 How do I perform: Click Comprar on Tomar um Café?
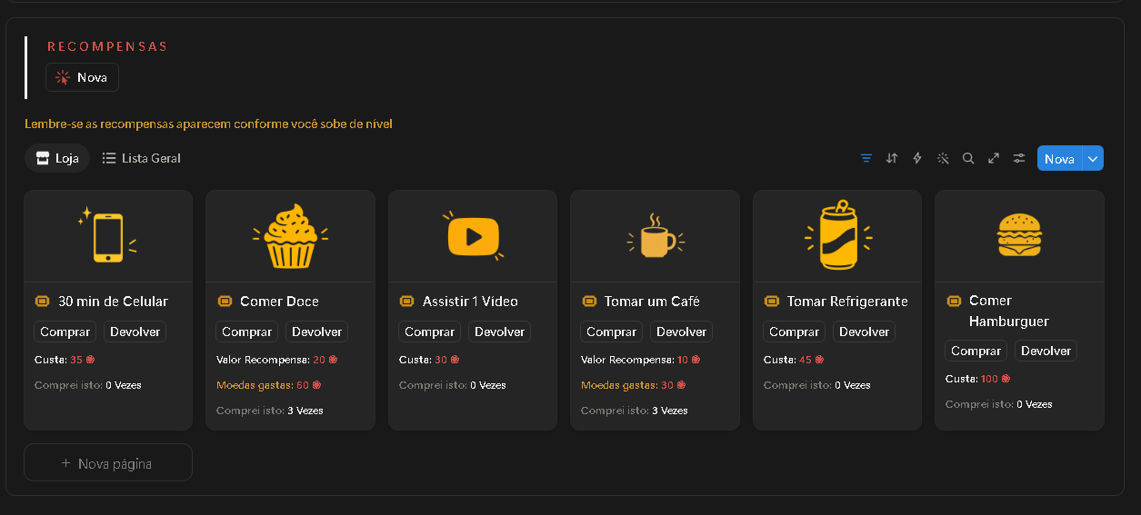click(612, 332)
